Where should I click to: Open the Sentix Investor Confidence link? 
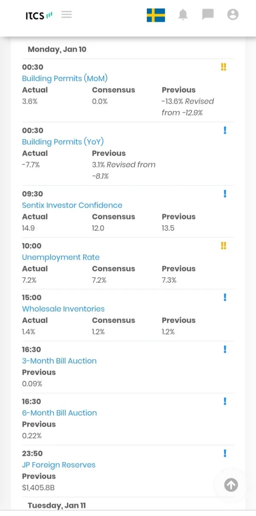[x=72, y=205]
